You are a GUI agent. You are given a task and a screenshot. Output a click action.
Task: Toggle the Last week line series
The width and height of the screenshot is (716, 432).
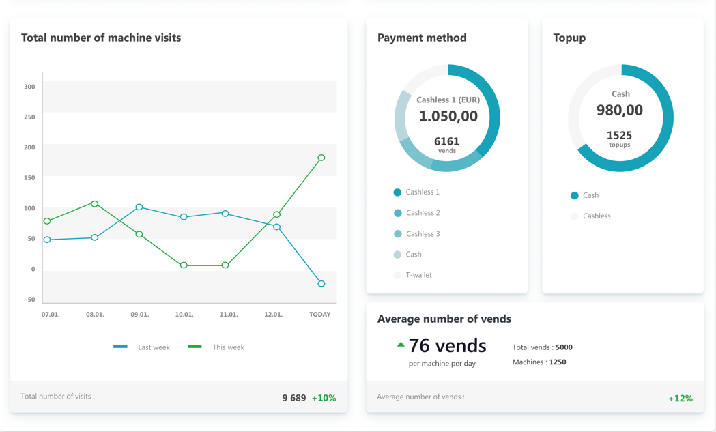point(121,347)
